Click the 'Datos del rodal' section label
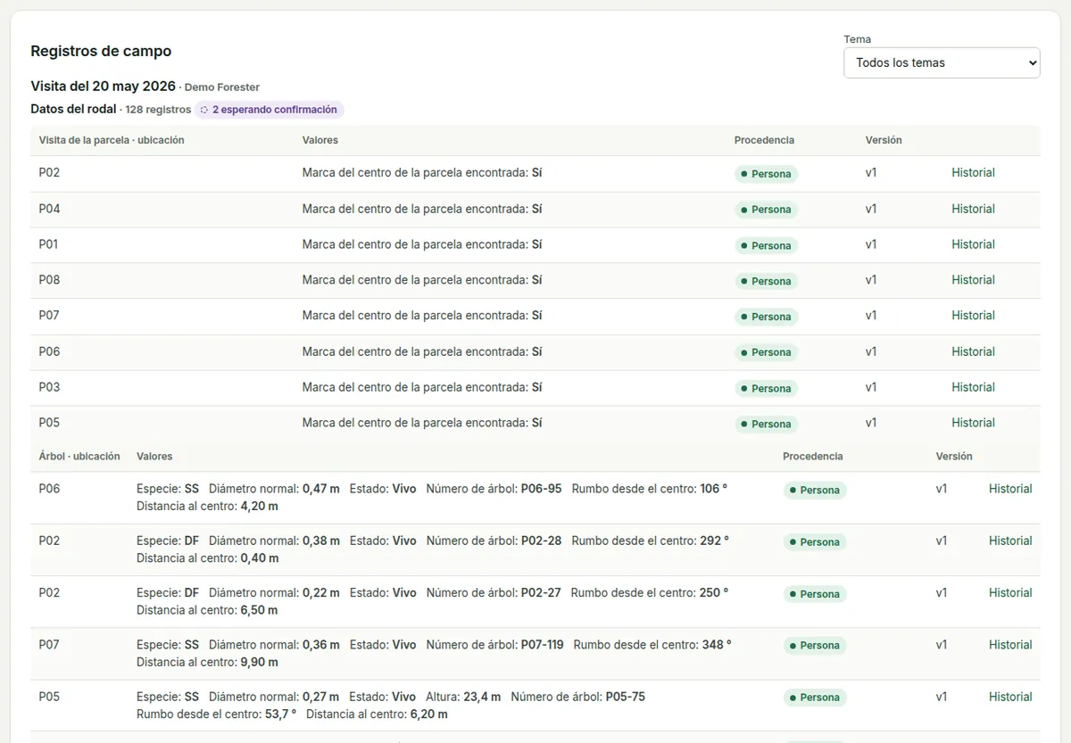The height and width of the screenshot is (743, 1071). (x=73, y=109)
